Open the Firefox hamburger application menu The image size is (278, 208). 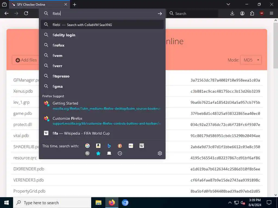click(x=271, y=14)
